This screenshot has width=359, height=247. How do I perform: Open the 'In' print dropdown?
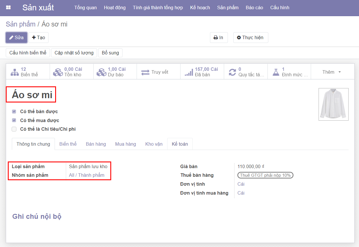219,38
